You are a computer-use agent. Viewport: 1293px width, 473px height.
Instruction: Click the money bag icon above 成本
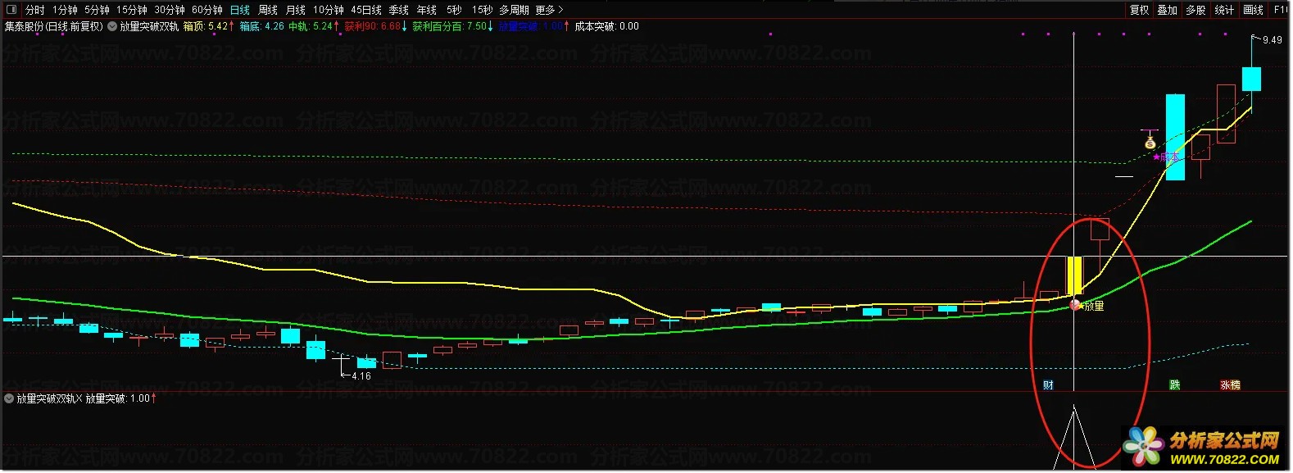click(x=1150, y=143)
